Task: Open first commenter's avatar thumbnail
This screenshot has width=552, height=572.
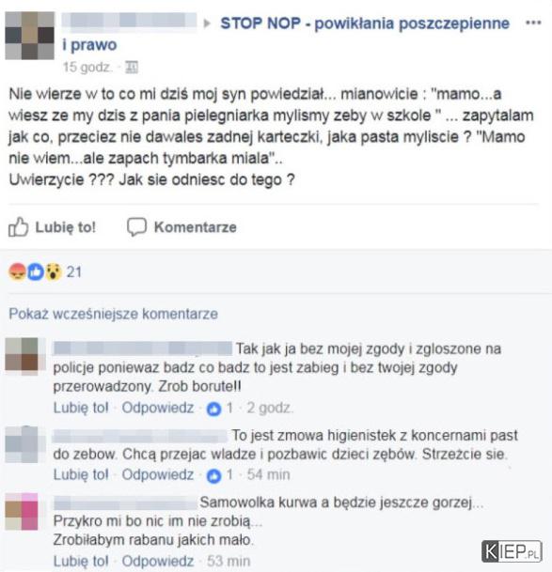Action: click(22, 356)
